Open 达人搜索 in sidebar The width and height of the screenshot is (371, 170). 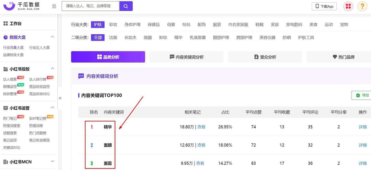pyautogui.click(x=10, y=79)
